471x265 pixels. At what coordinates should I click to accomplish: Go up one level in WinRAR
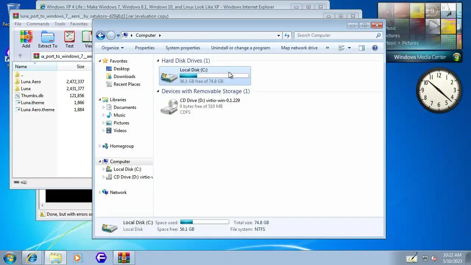(20, 56)
